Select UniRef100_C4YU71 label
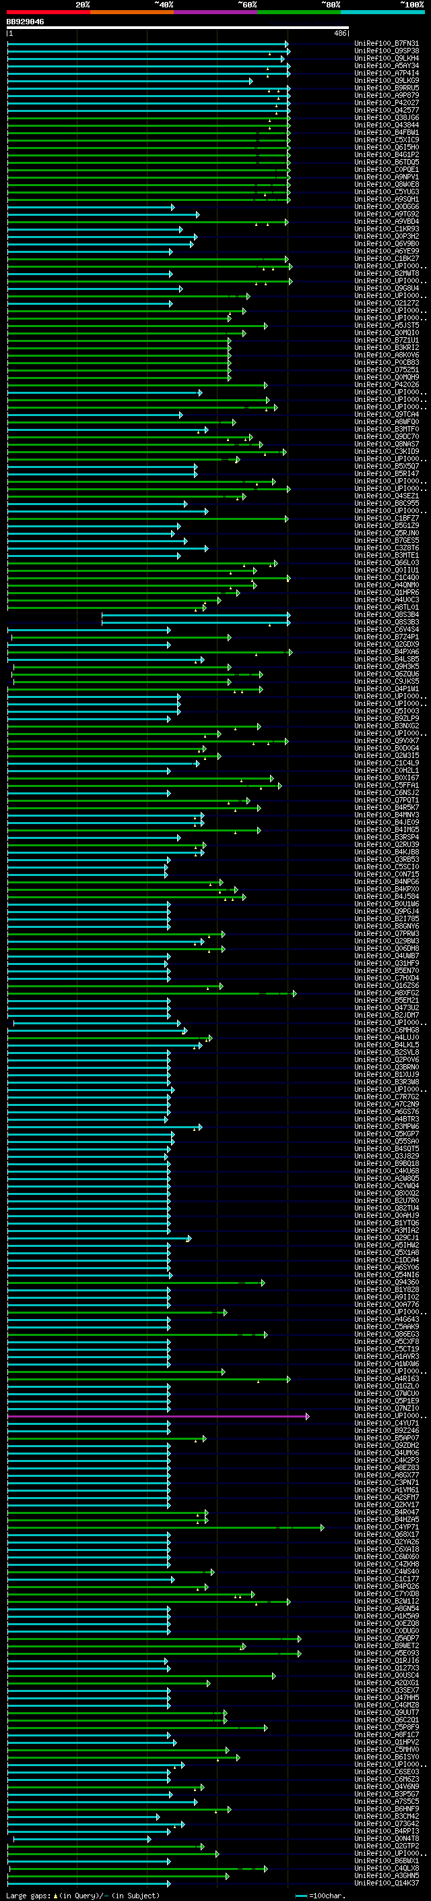Screen dimensions: 431x1901 387,1424
